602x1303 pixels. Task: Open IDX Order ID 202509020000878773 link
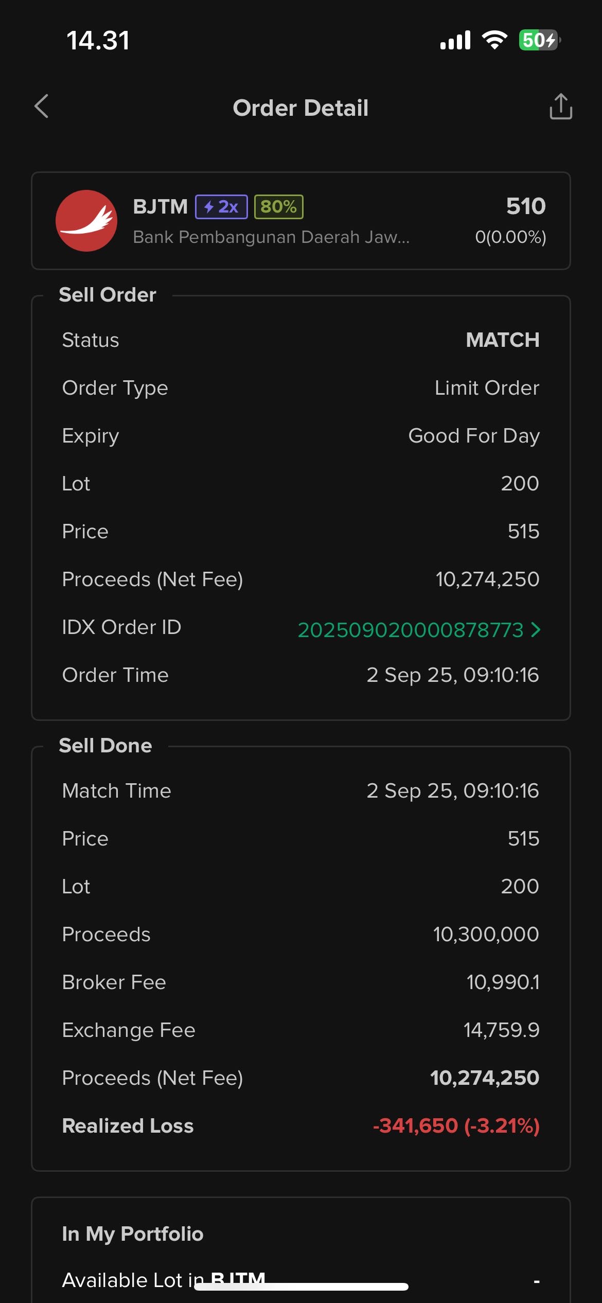click(411, 630)
